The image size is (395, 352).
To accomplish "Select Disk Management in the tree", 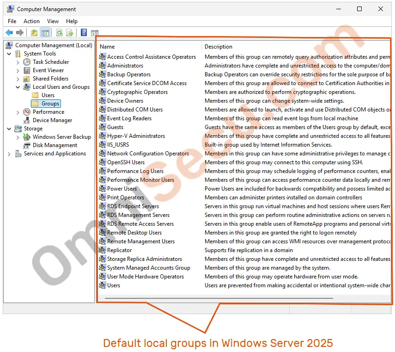I will pos(55,145).
